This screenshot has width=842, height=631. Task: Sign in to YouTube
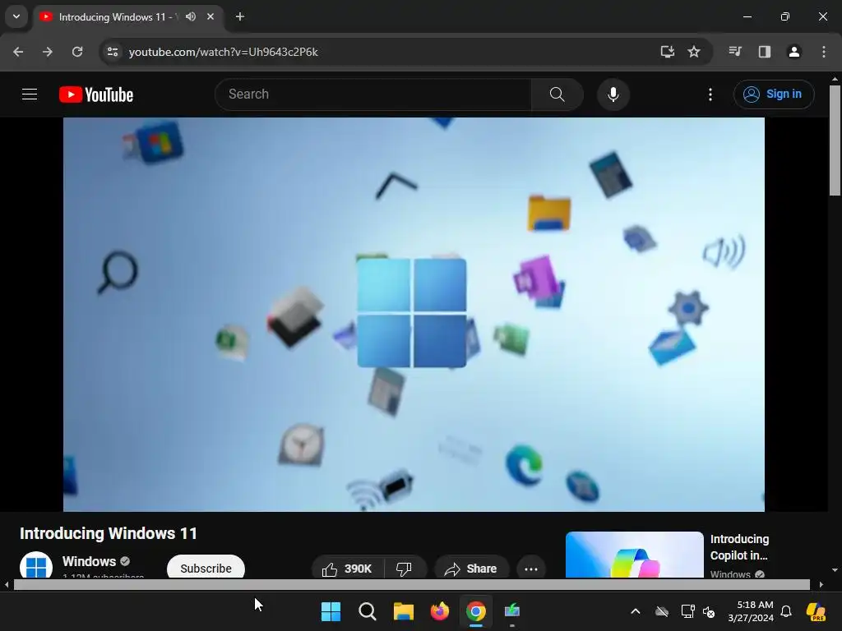pyautogui.click(x=773, y=94)
